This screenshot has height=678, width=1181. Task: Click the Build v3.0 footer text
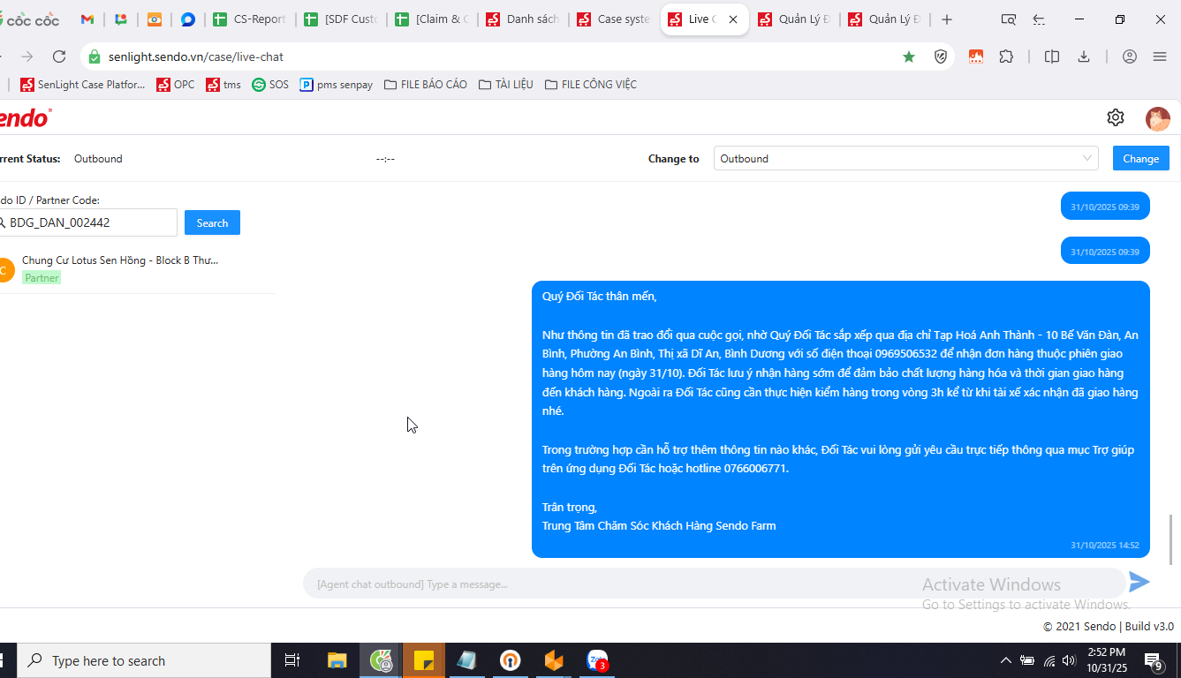[x=1149, y=627]
